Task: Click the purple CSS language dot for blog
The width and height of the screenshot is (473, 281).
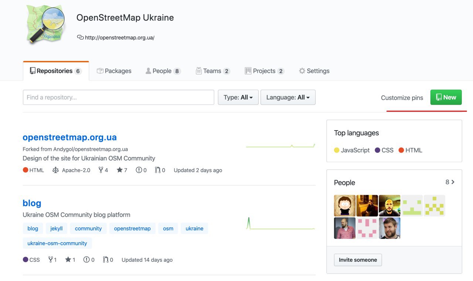Action: [25, 260]
